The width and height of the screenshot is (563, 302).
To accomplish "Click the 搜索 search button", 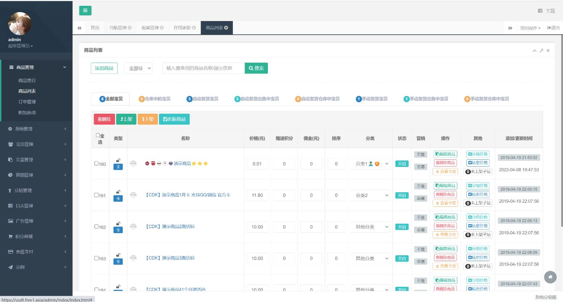I will 256,68.
